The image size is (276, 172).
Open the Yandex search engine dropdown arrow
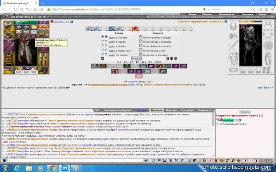point(209,9)
